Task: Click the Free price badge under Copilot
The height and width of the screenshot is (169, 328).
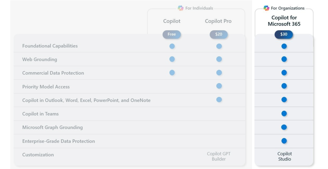Action: [172, 34]
